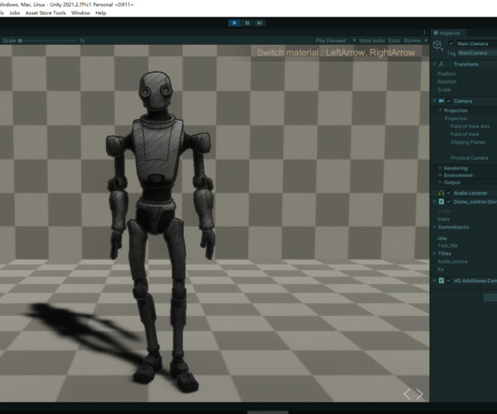Toggle the Mute Audio button
Image resolution: width=497 pixels, height=414 pixels.
pyautogui.click(x=372, y=40)
